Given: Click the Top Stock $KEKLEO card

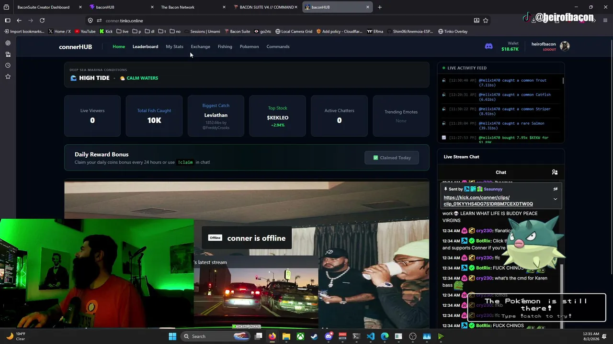Looking at the screenshot, I should 278,116.
